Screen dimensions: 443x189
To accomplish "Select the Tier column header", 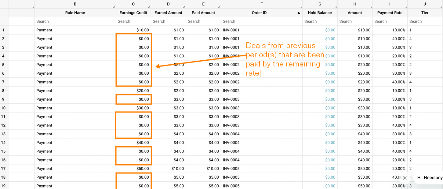I will [x=425, y=13].
